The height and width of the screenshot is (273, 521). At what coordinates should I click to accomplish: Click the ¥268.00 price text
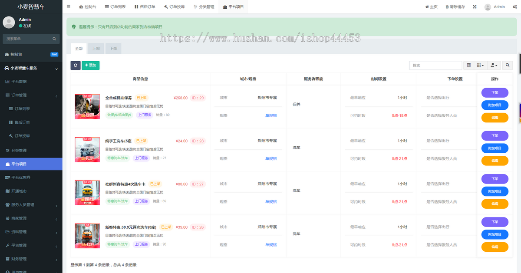(181, 98)
